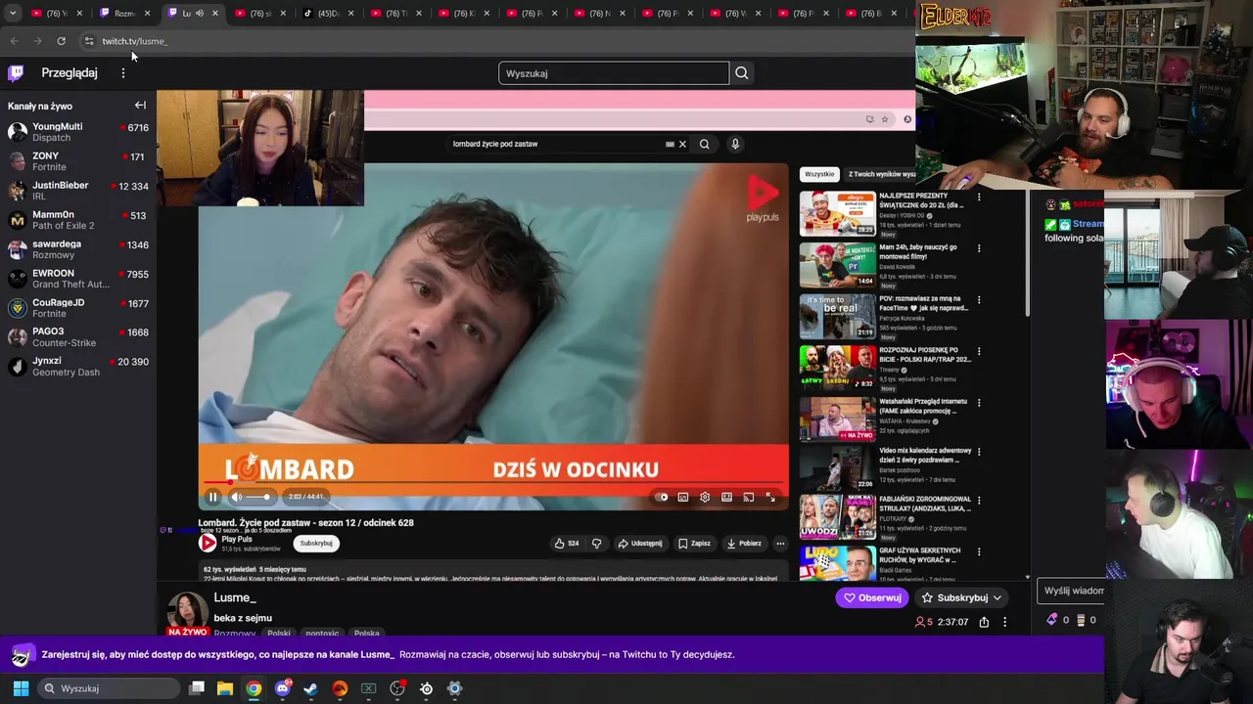Dislike the Lombard video
This screenshot has width=1253, height=704.
[596, 544]
